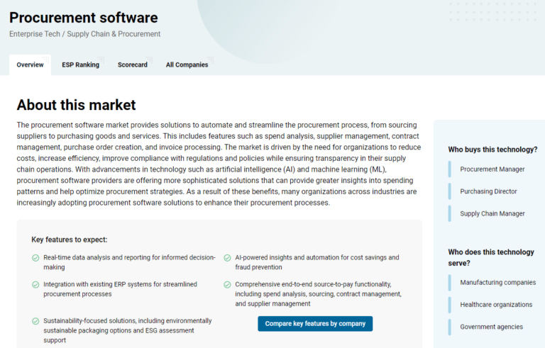Image resolution: width=545 pixels, height=348 pixels.
Task: Click Who does this technology serve heading
Action: [x=491, y=257]
